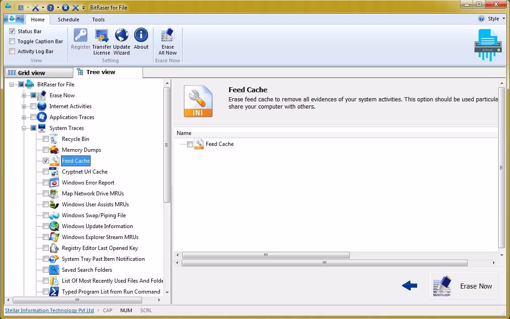Click the Cryptnet Url Cache icon
This screenshot has width=510, height=319.
tap(54, 172)
